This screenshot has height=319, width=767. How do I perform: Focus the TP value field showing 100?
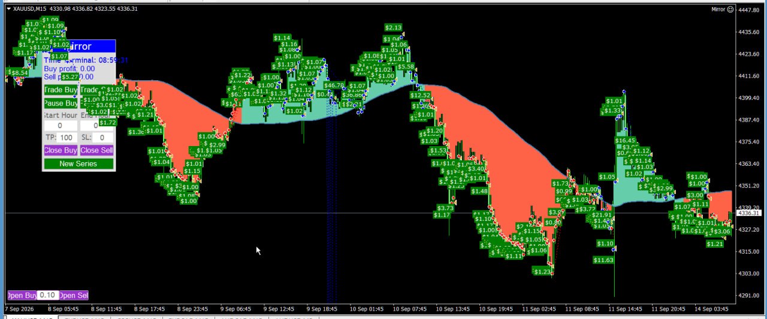67,138
